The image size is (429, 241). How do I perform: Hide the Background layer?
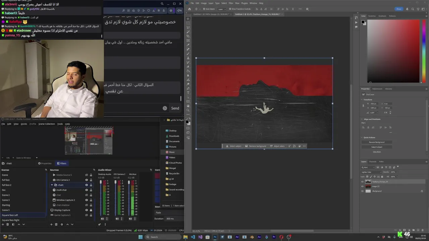(362, 191)
